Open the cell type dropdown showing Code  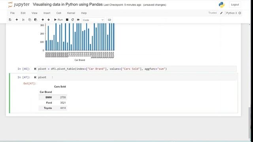[93, 20]
